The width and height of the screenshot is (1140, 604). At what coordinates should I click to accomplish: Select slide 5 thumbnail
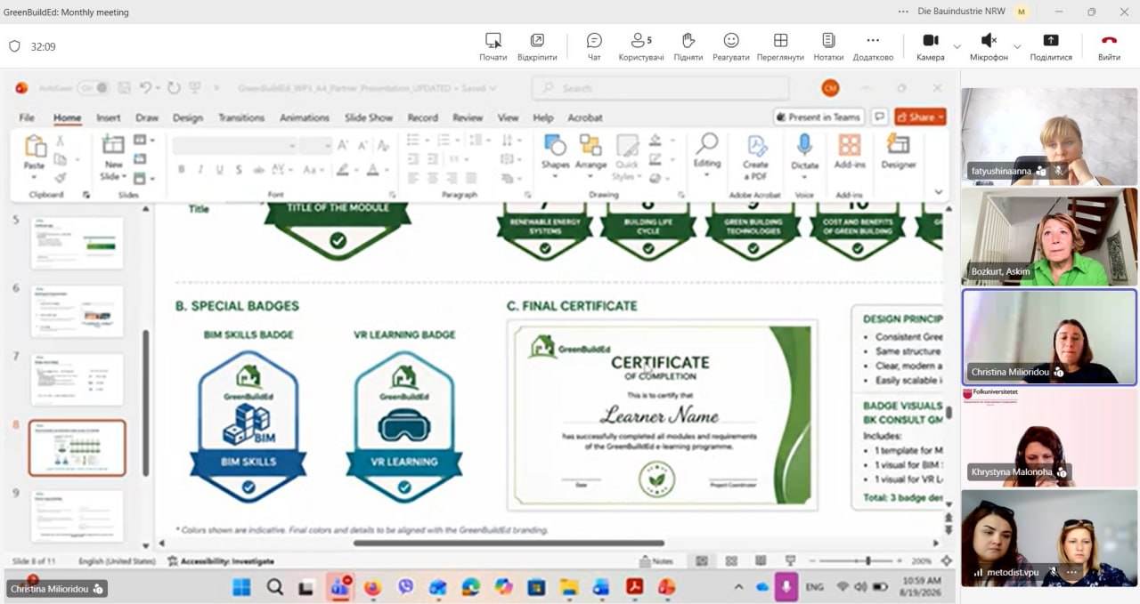click(77, 243)
